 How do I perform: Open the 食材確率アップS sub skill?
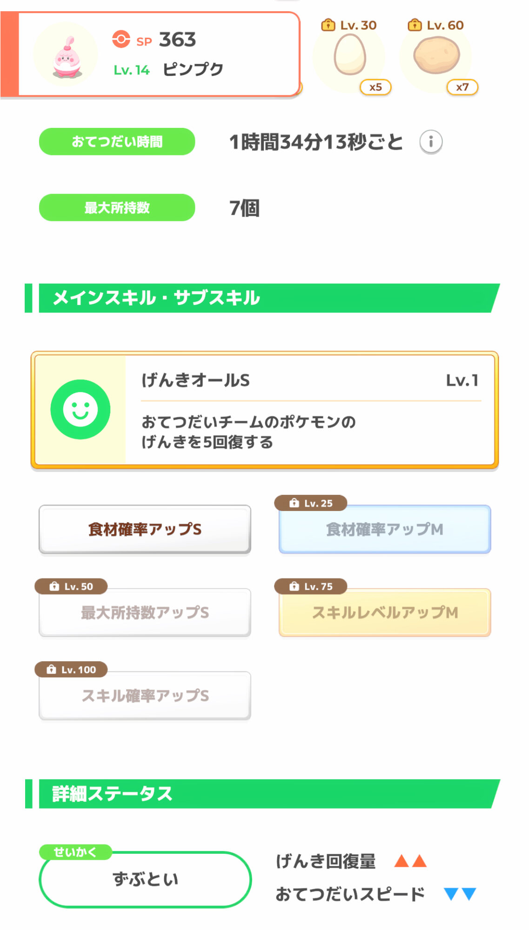point(145,529)
